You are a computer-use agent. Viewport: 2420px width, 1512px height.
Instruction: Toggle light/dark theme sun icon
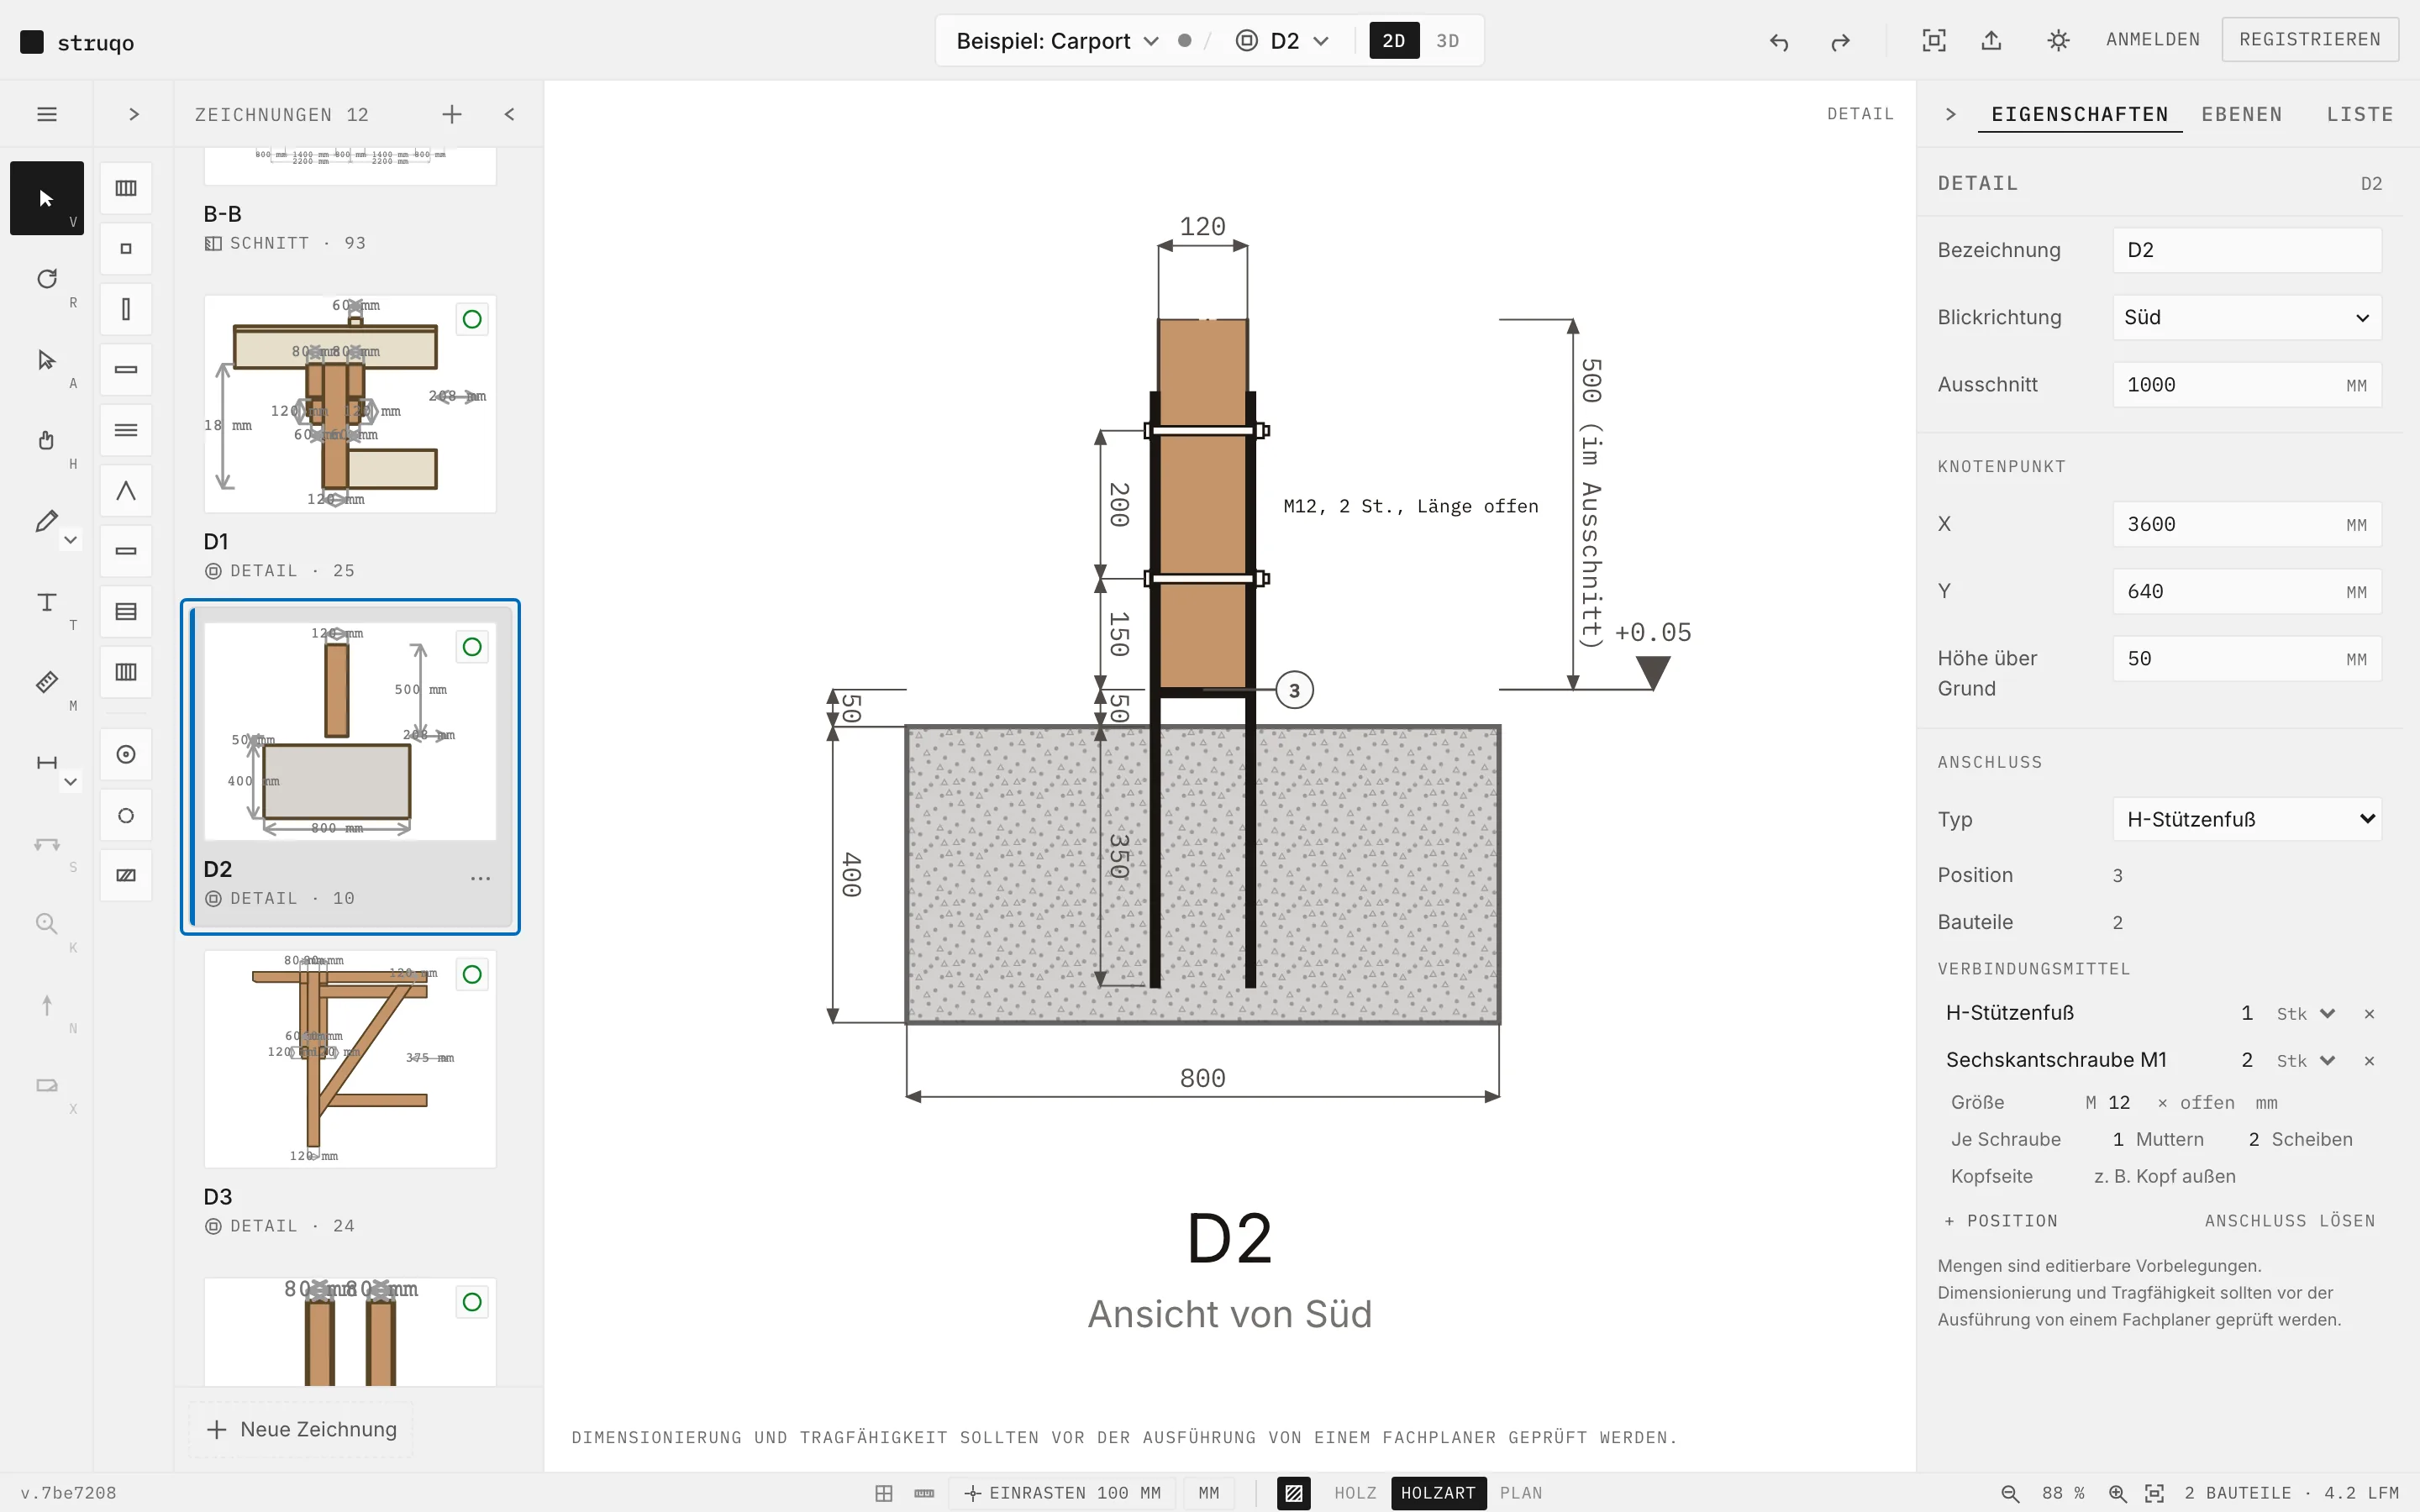click(2058, 40)
